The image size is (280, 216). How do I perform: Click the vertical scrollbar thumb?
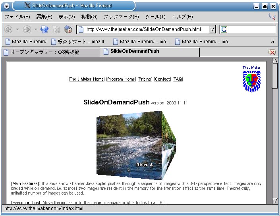coord(275,76)
